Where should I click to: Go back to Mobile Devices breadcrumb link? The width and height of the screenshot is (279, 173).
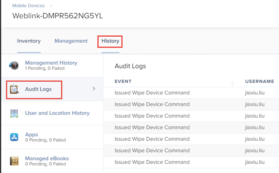[28, 6]
